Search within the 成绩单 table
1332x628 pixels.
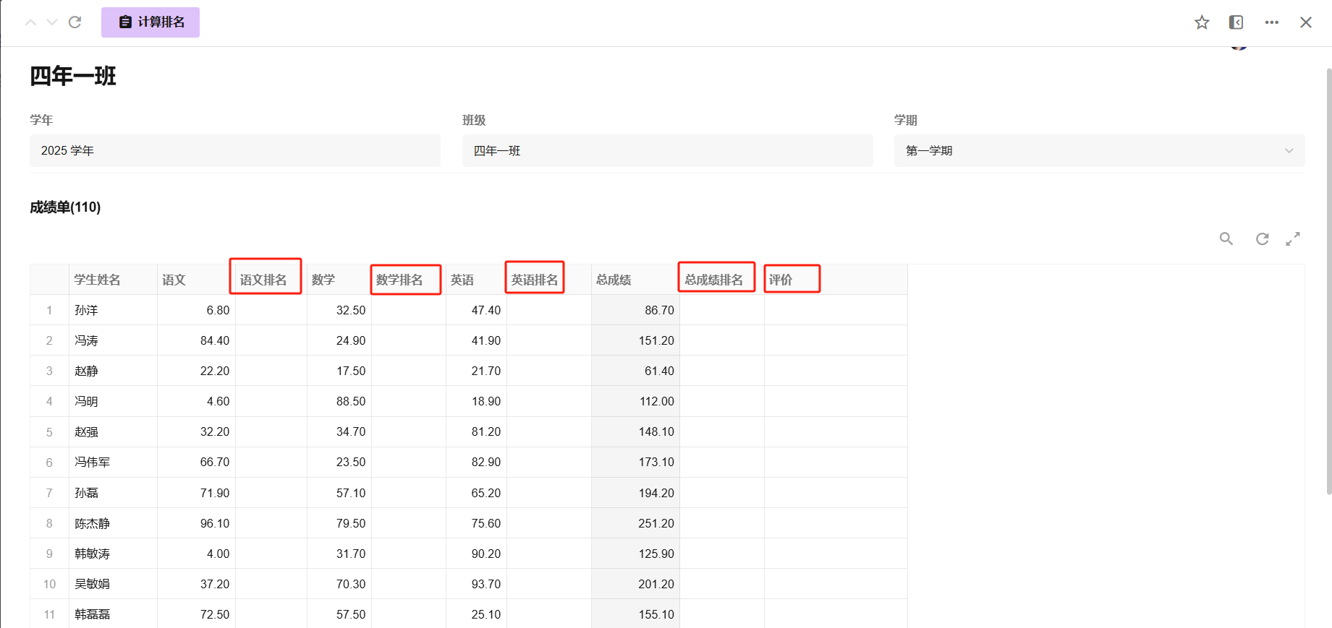[1226, 238]
